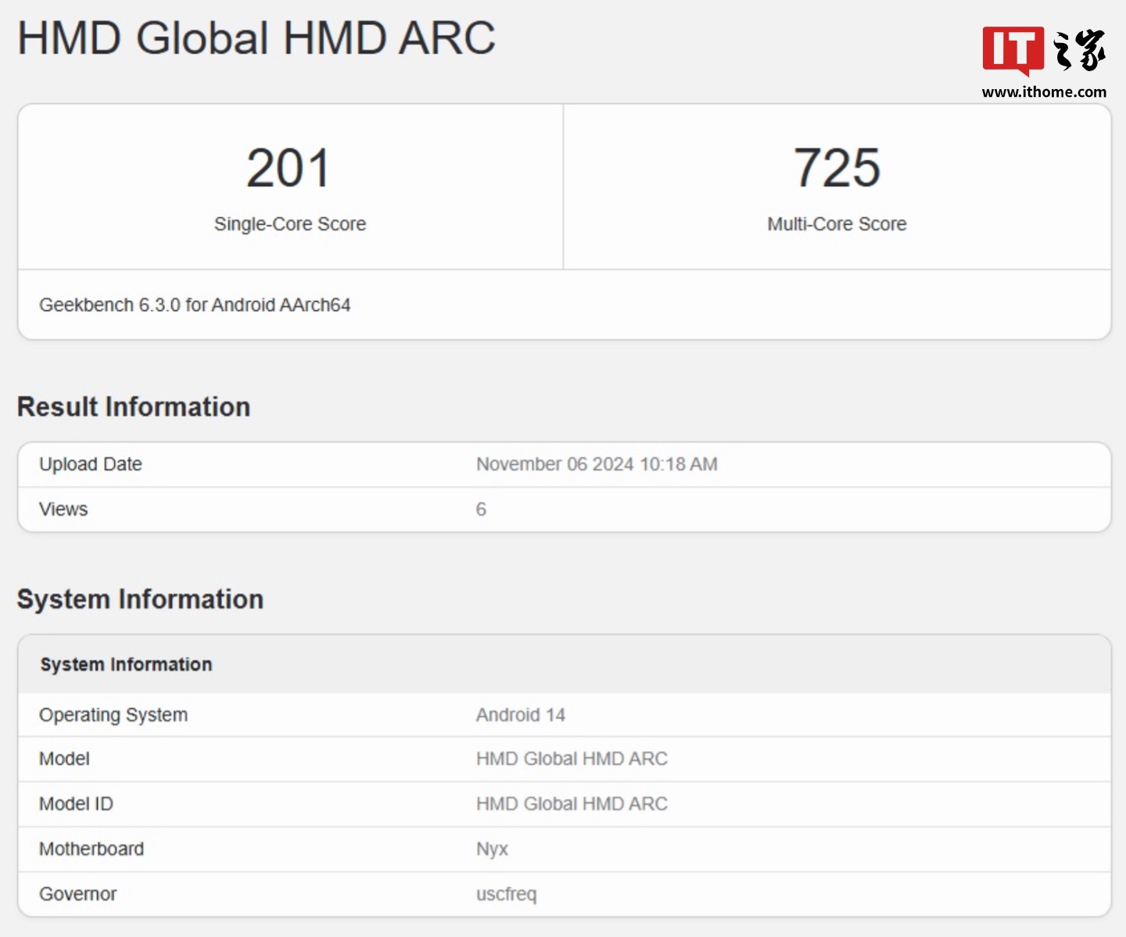Click the November 06 2024 upload date value

pos(597,464)
